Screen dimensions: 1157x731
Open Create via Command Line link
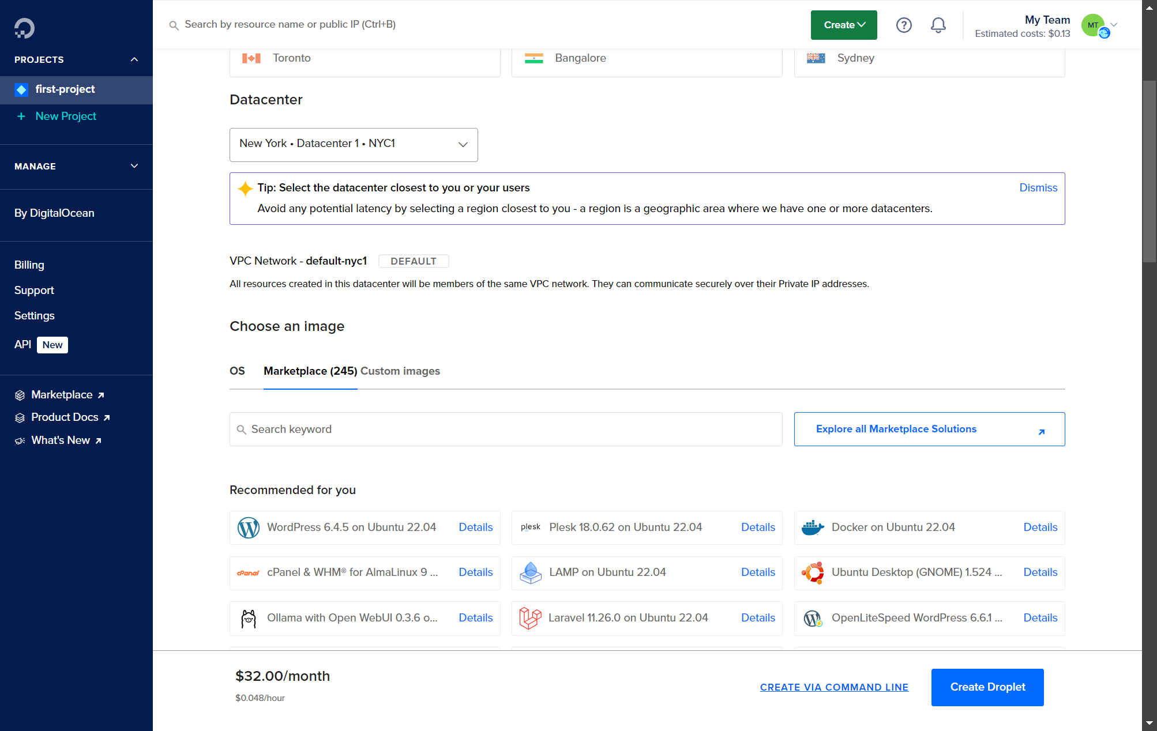click(834, 687)
